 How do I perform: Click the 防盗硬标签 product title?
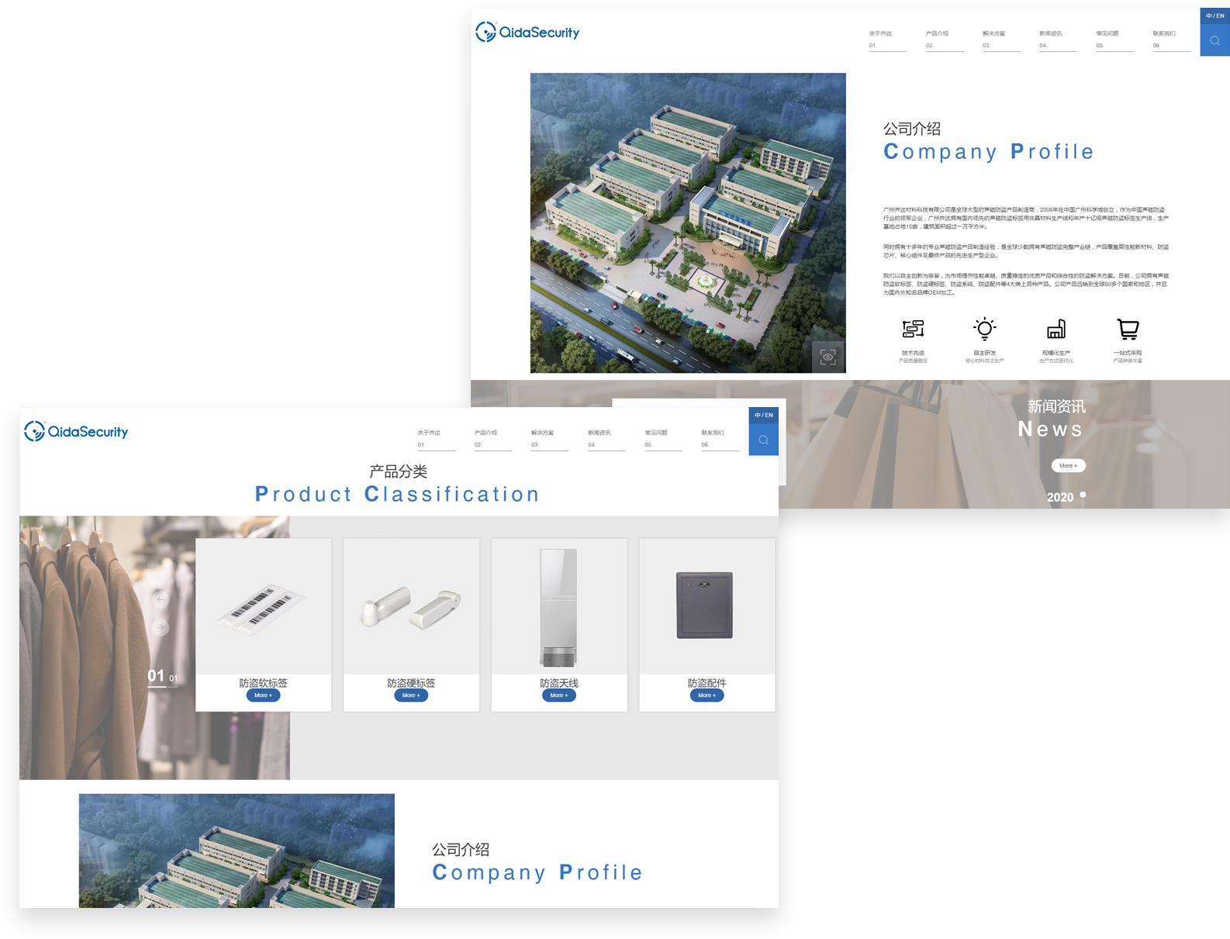[x=411, y=683]
